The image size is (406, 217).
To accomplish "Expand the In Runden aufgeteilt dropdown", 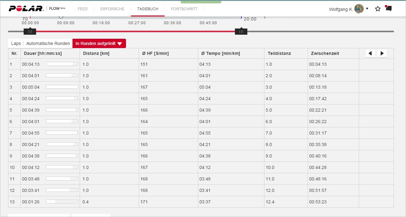I will coord(99,44).
